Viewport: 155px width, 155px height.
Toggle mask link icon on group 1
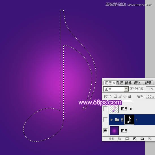click(122, 120)
